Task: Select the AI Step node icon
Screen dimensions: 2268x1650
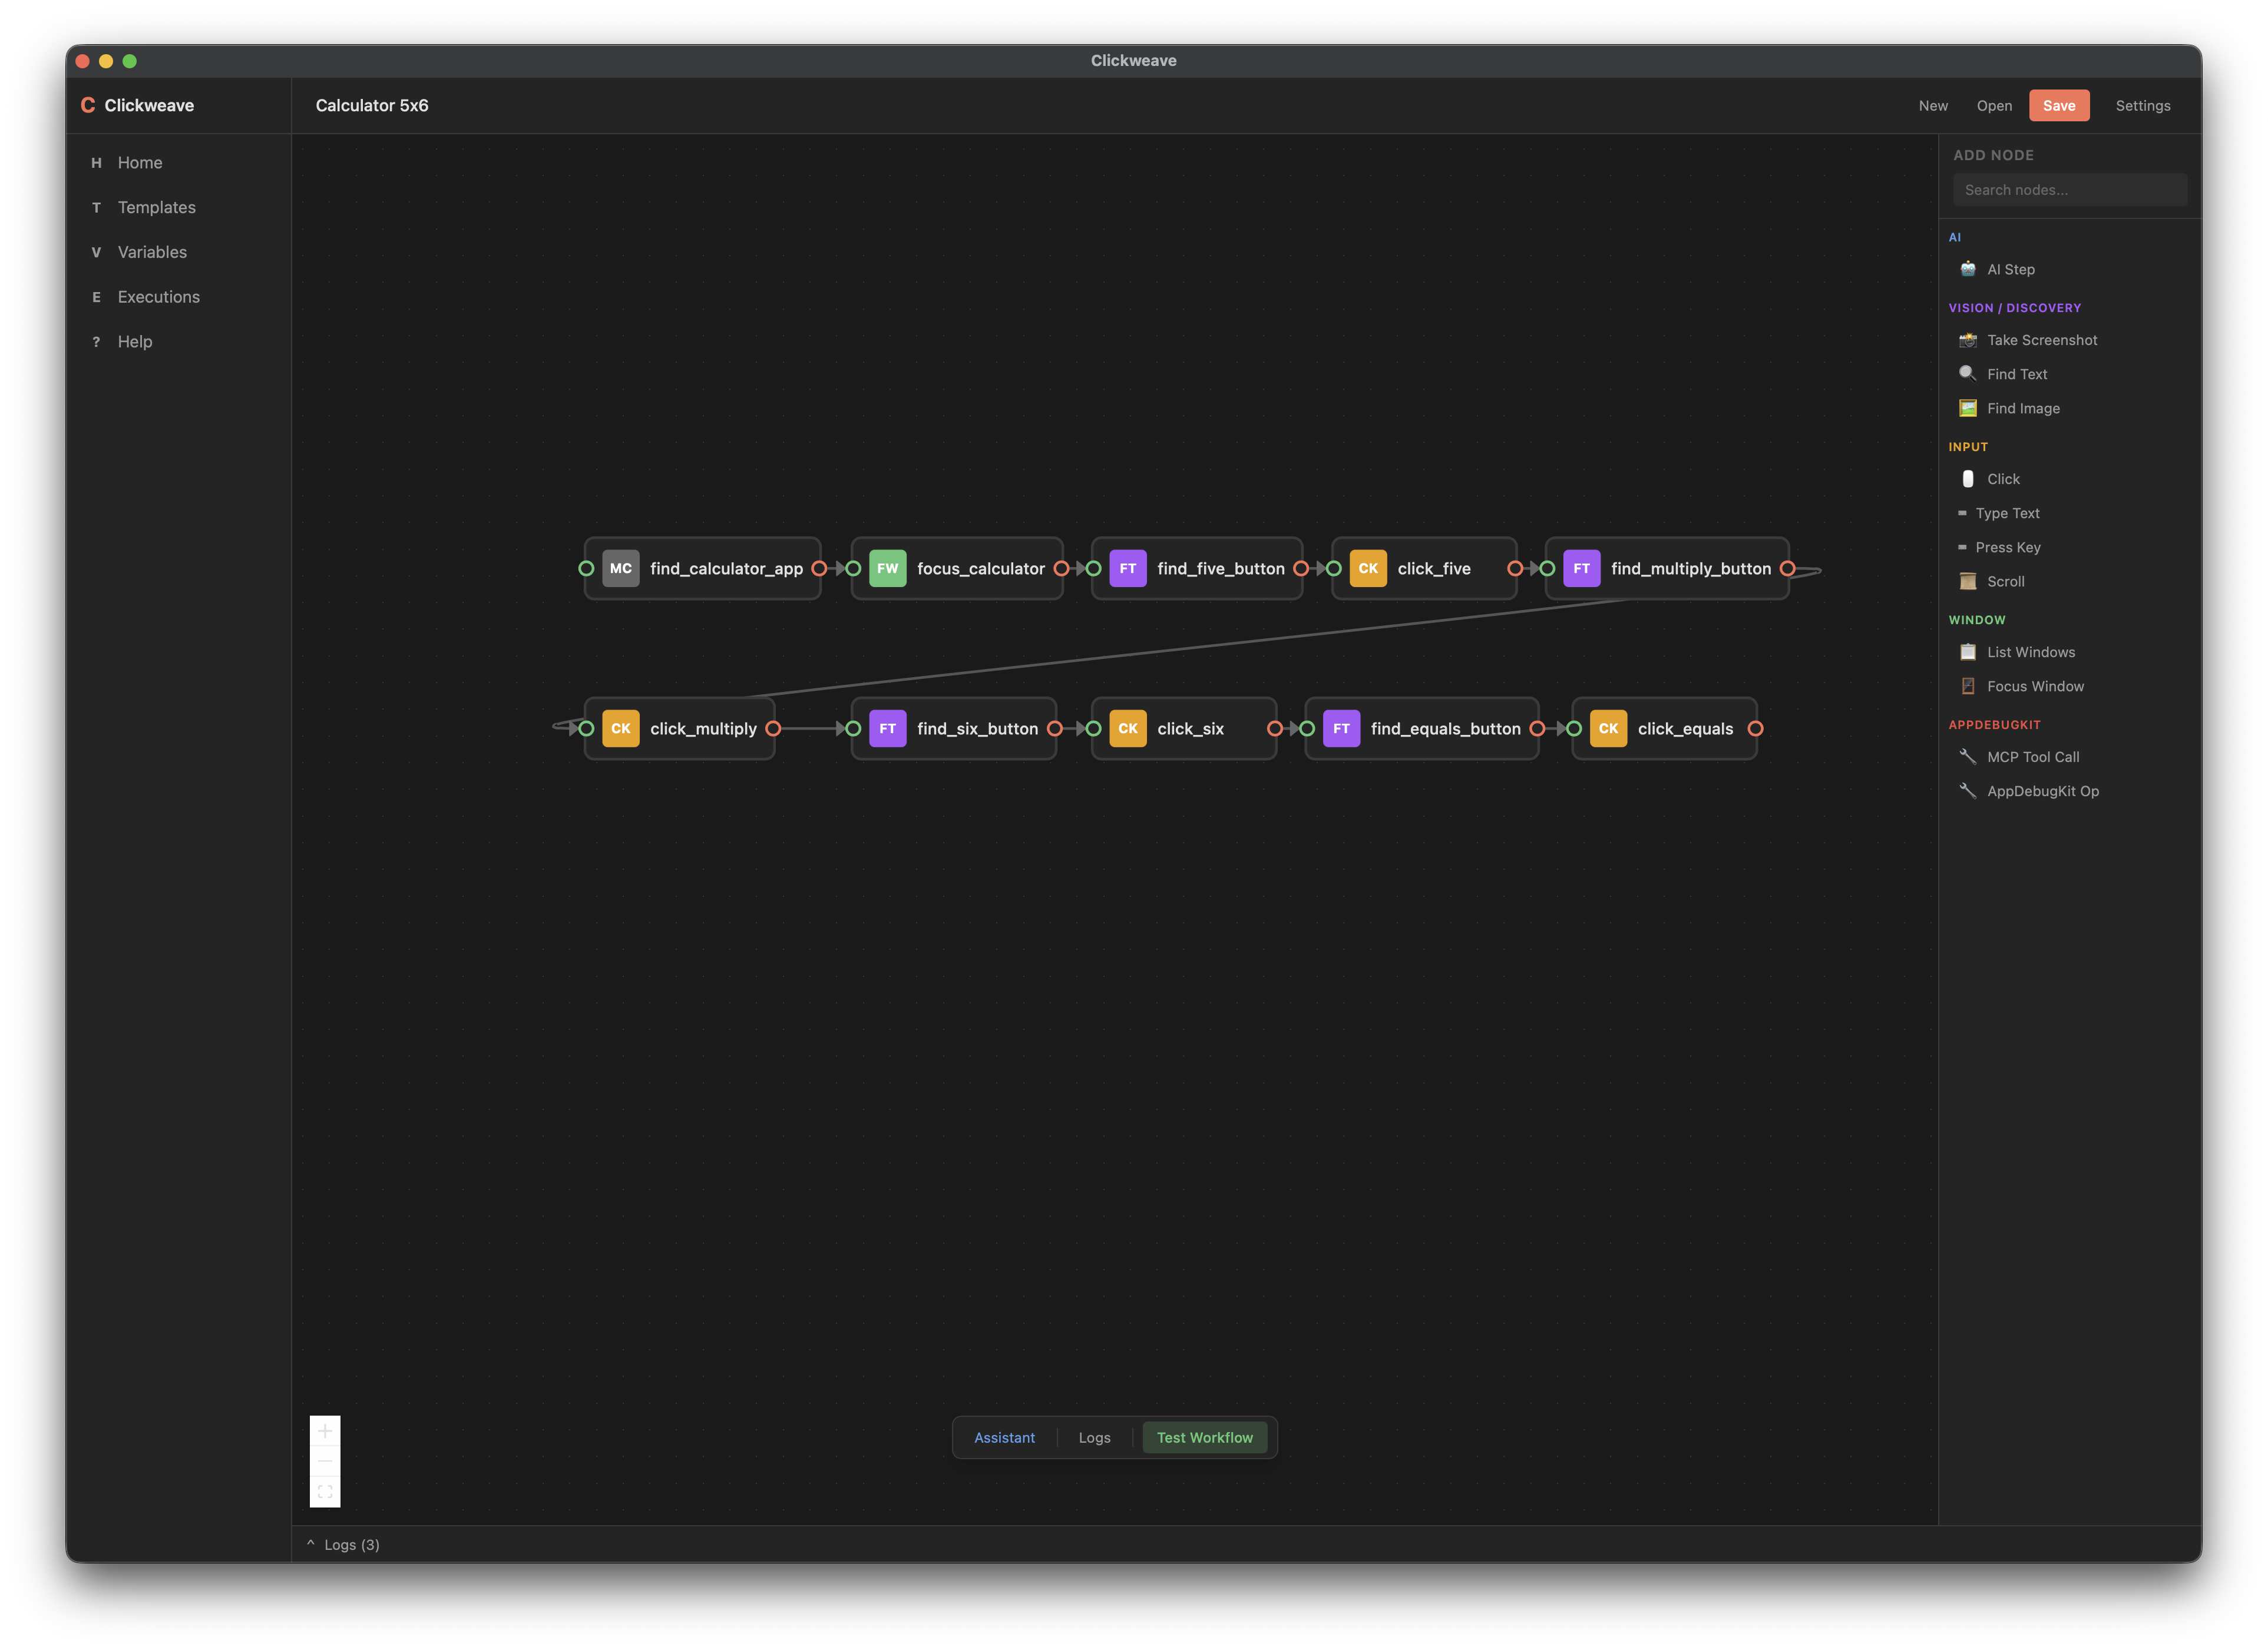Action: [1968, 269]
